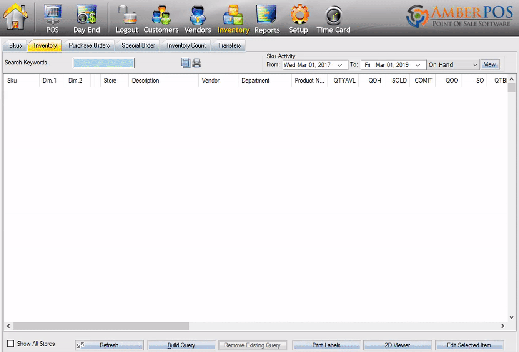Switch to the Skus tab
Image resolution: width=519 pixels, height=352 pixels.
click(15, 45)
